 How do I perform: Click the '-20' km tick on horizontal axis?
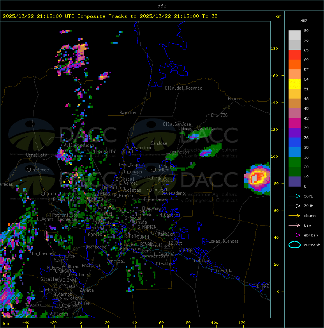[x=53, y=323]
